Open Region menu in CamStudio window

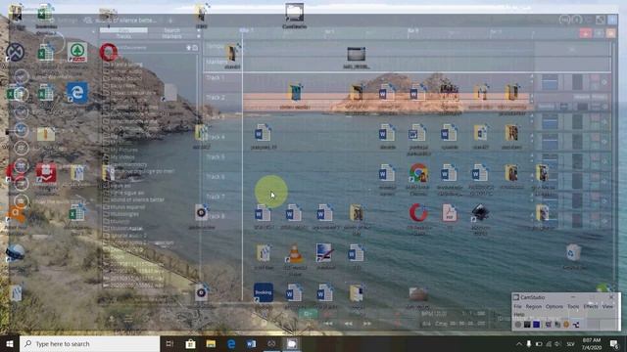pyautogui.click(x=533, y=306)
